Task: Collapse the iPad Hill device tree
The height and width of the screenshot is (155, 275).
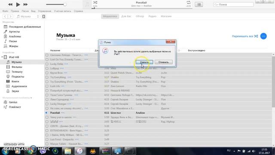Action: [x=2, y=57]
